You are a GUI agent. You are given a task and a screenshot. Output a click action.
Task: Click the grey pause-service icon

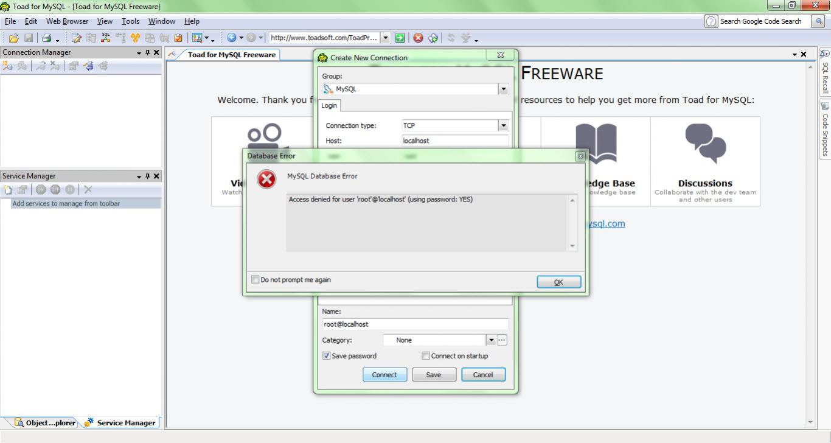coord(70,190)
